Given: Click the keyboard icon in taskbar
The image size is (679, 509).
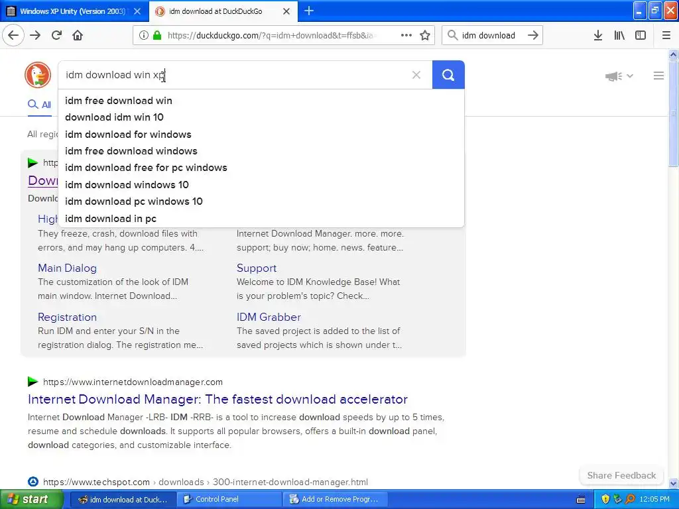Looking at the screenshot, I should coord(581,500).
